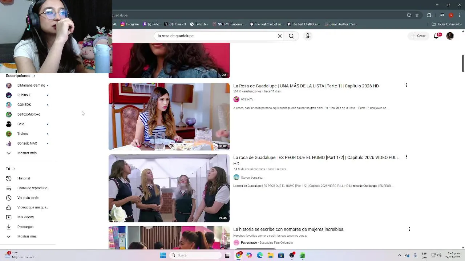
Task: Open taskbar weather widget Mayorm. nublado
Action: [20, 255]
